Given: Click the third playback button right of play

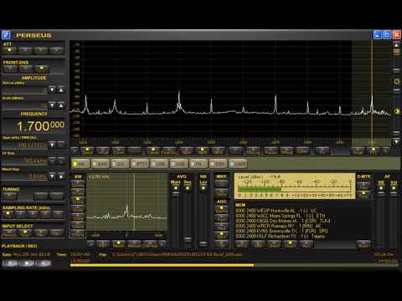Looking at the screenshot, I should [x=44, y=263].
